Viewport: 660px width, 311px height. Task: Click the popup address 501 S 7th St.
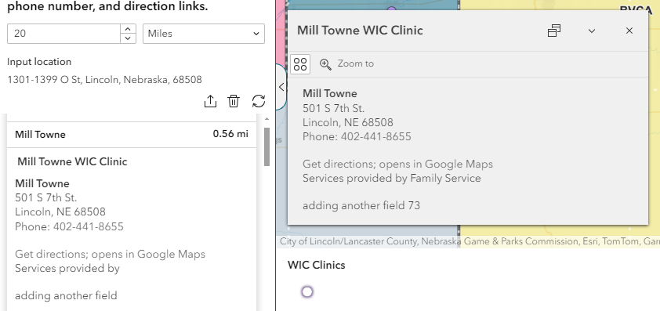pos(333,109)
